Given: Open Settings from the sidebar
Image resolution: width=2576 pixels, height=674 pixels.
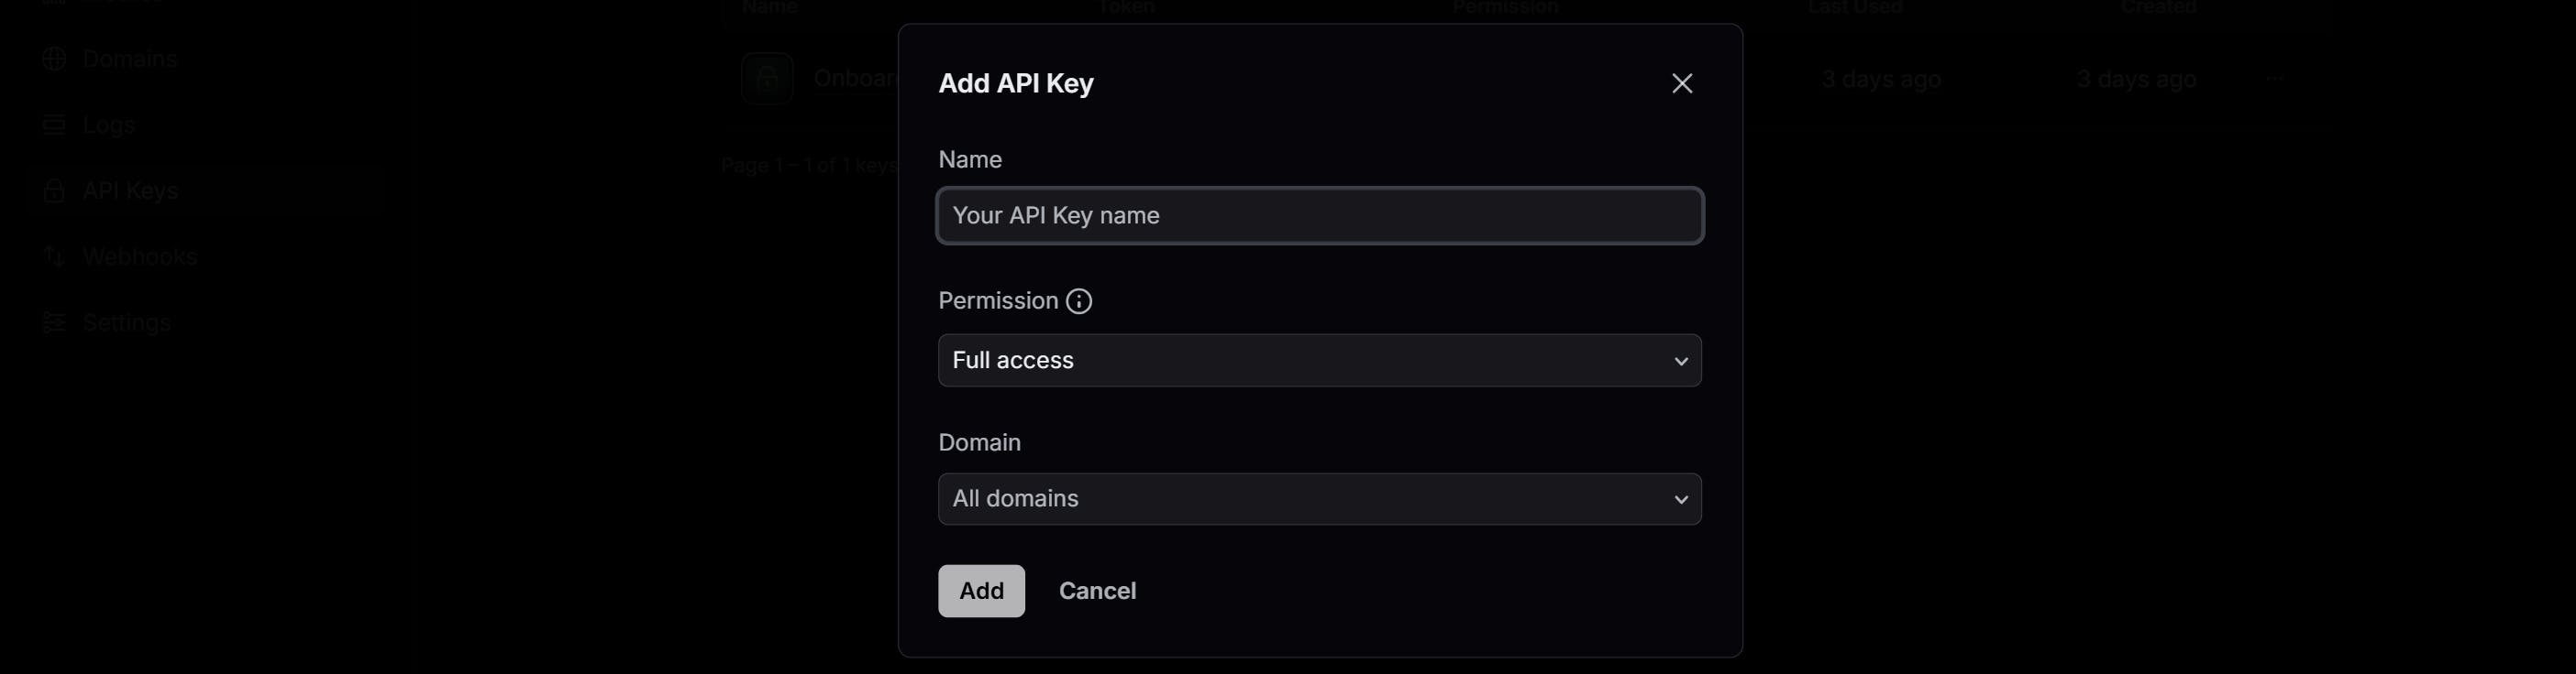Looking at the screenshot, I should point(127,322).
